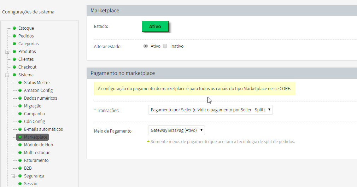Open Cdn Config settings
This screenshot has width=357, height=187.
tap(34, 121)
